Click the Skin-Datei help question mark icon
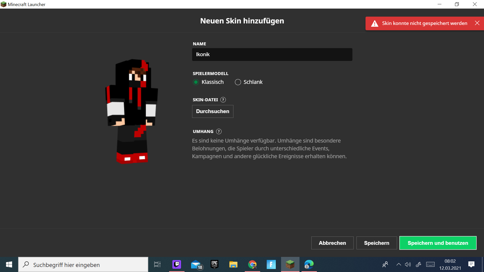The image size is (484, 272). (x=223, y=100)
